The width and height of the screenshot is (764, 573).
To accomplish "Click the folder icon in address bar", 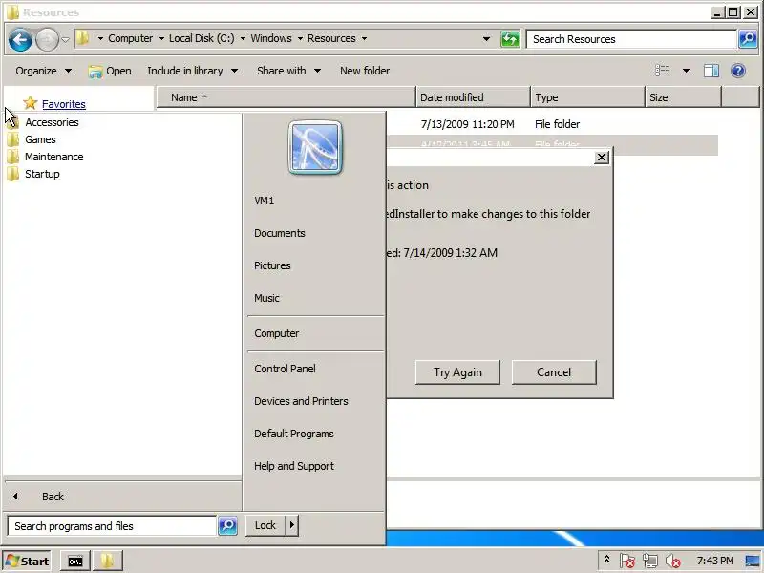I will tap(83, 38).
